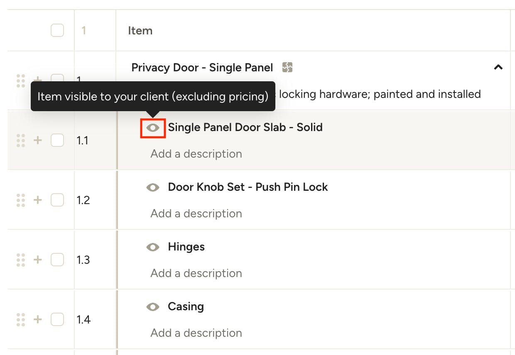Click the Item column header
This screenshot has width=515, height=355.
pyautogui.click(x=140, y=31)
